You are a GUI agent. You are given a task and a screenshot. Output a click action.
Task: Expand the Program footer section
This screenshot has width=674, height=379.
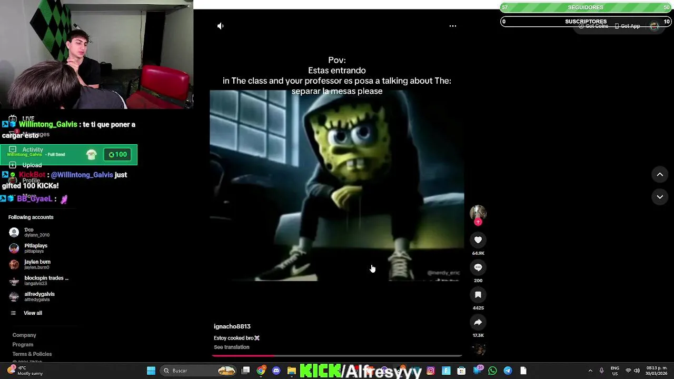(x=23, y=345)
